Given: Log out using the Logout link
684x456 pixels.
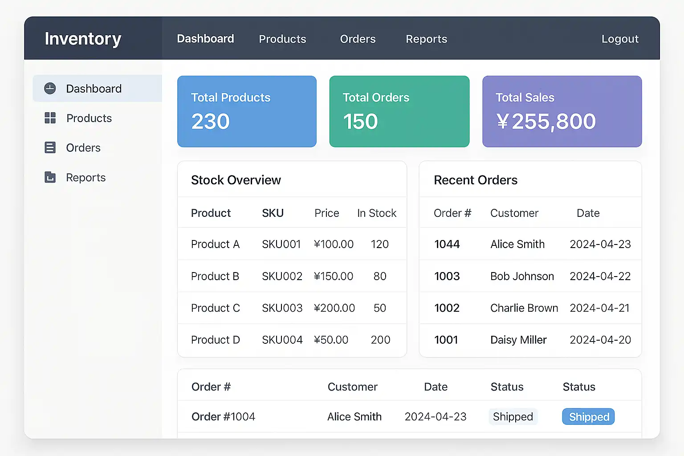Looking at the screenshot, I should coord(619,39).
